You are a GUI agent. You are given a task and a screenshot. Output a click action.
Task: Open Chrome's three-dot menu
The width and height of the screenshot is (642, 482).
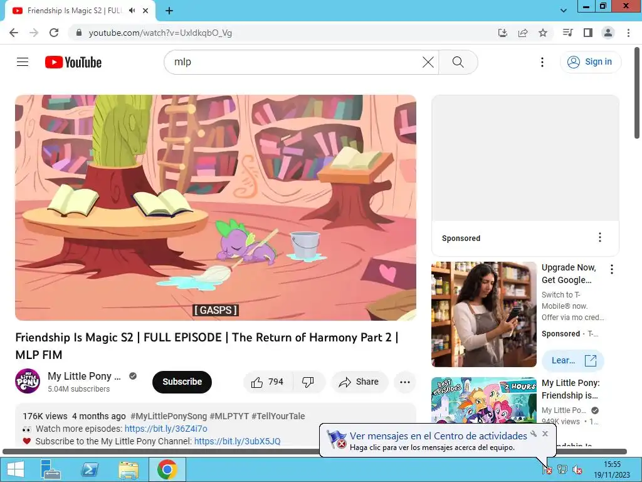coord(628,33)
